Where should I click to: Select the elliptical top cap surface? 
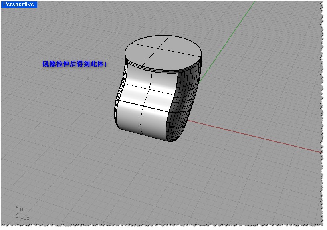[x=163, y=53]
